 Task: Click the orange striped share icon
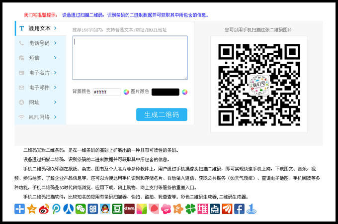pyautogui.click(x=227, y=209)
